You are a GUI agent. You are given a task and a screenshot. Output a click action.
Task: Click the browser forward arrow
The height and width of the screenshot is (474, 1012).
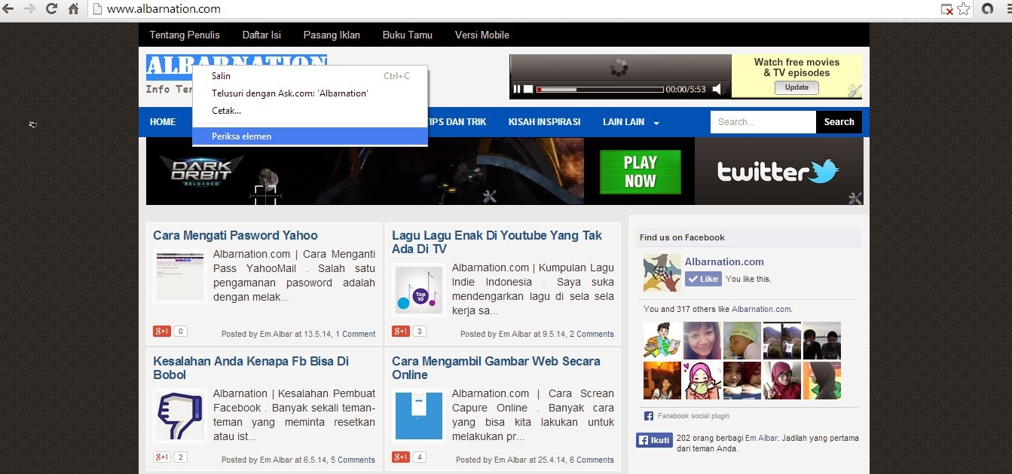pyautogui.click(x=30, y=9)
